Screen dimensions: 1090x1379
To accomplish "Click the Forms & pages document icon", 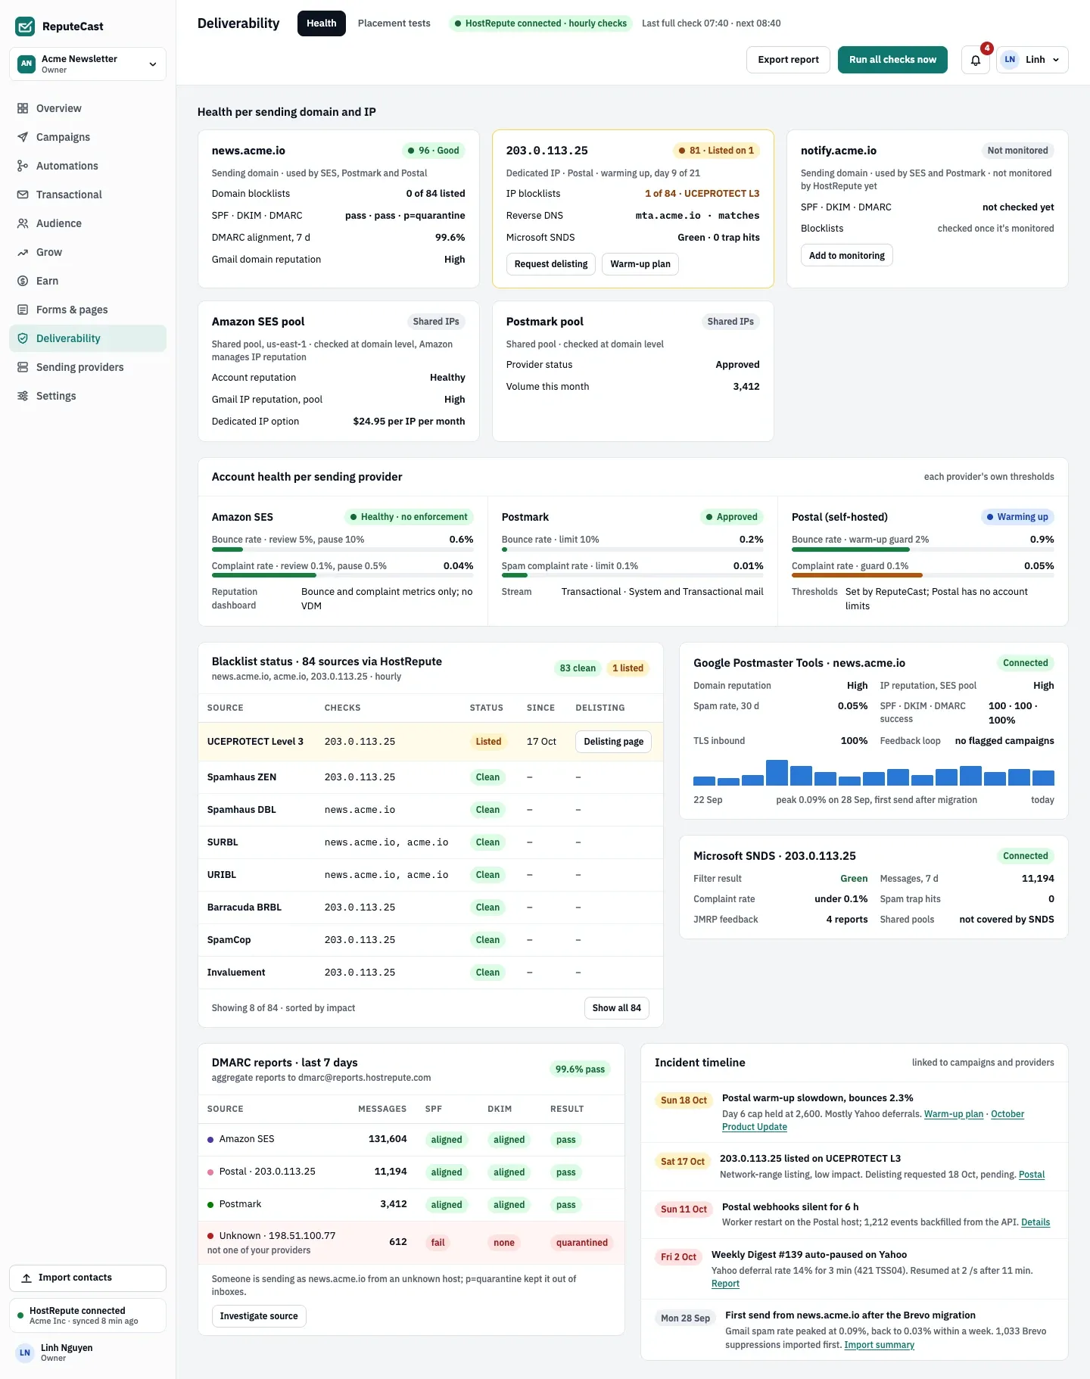I will [23, 310].
